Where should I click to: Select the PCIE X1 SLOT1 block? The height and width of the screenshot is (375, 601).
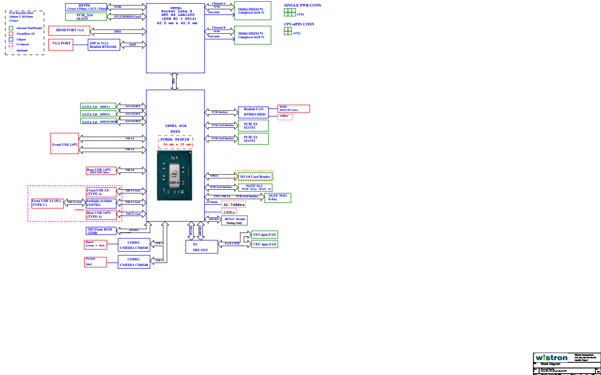point(253,126)
